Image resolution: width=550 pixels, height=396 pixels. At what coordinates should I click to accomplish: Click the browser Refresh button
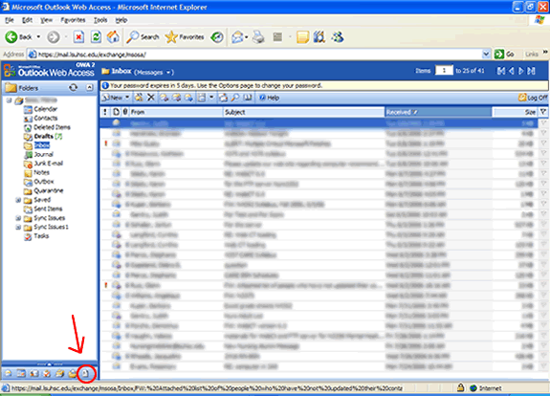click(96, 36)
